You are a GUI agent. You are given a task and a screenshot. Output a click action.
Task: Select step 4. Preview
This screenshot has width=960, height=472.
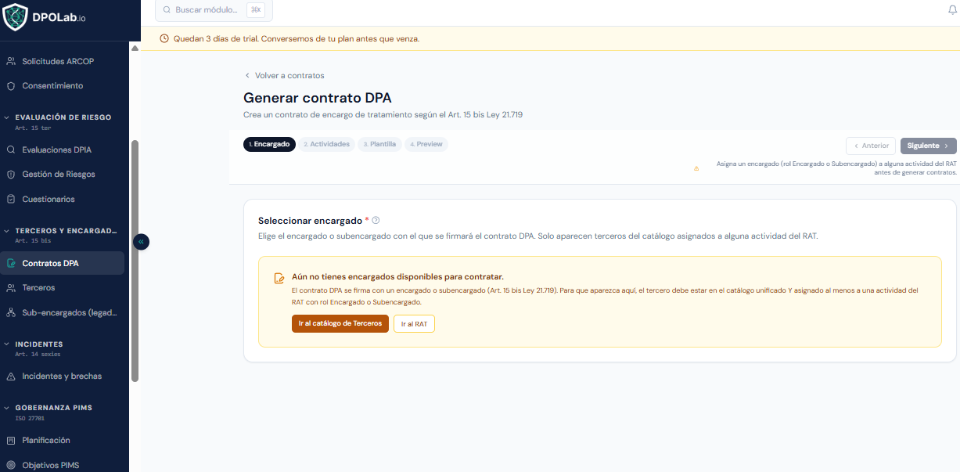pos(426,144)
